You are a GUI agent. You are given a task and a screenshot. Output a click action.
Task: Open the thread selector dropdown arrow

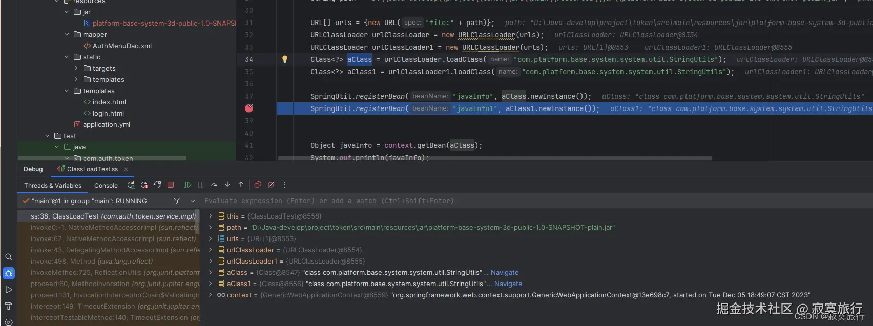(x=193, y=201)
